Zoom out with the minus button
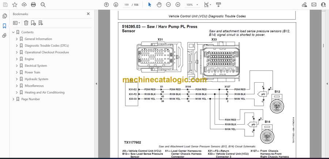The height and width of the screenshot is (159, 329). [x=168, y=5]
